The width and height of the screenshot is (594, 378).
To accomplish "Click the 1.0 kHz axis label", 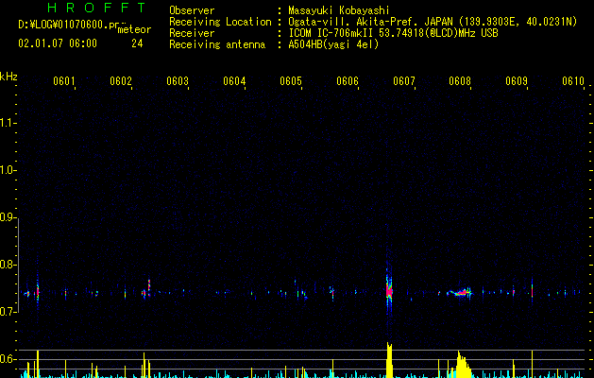I will coord(8,170).
